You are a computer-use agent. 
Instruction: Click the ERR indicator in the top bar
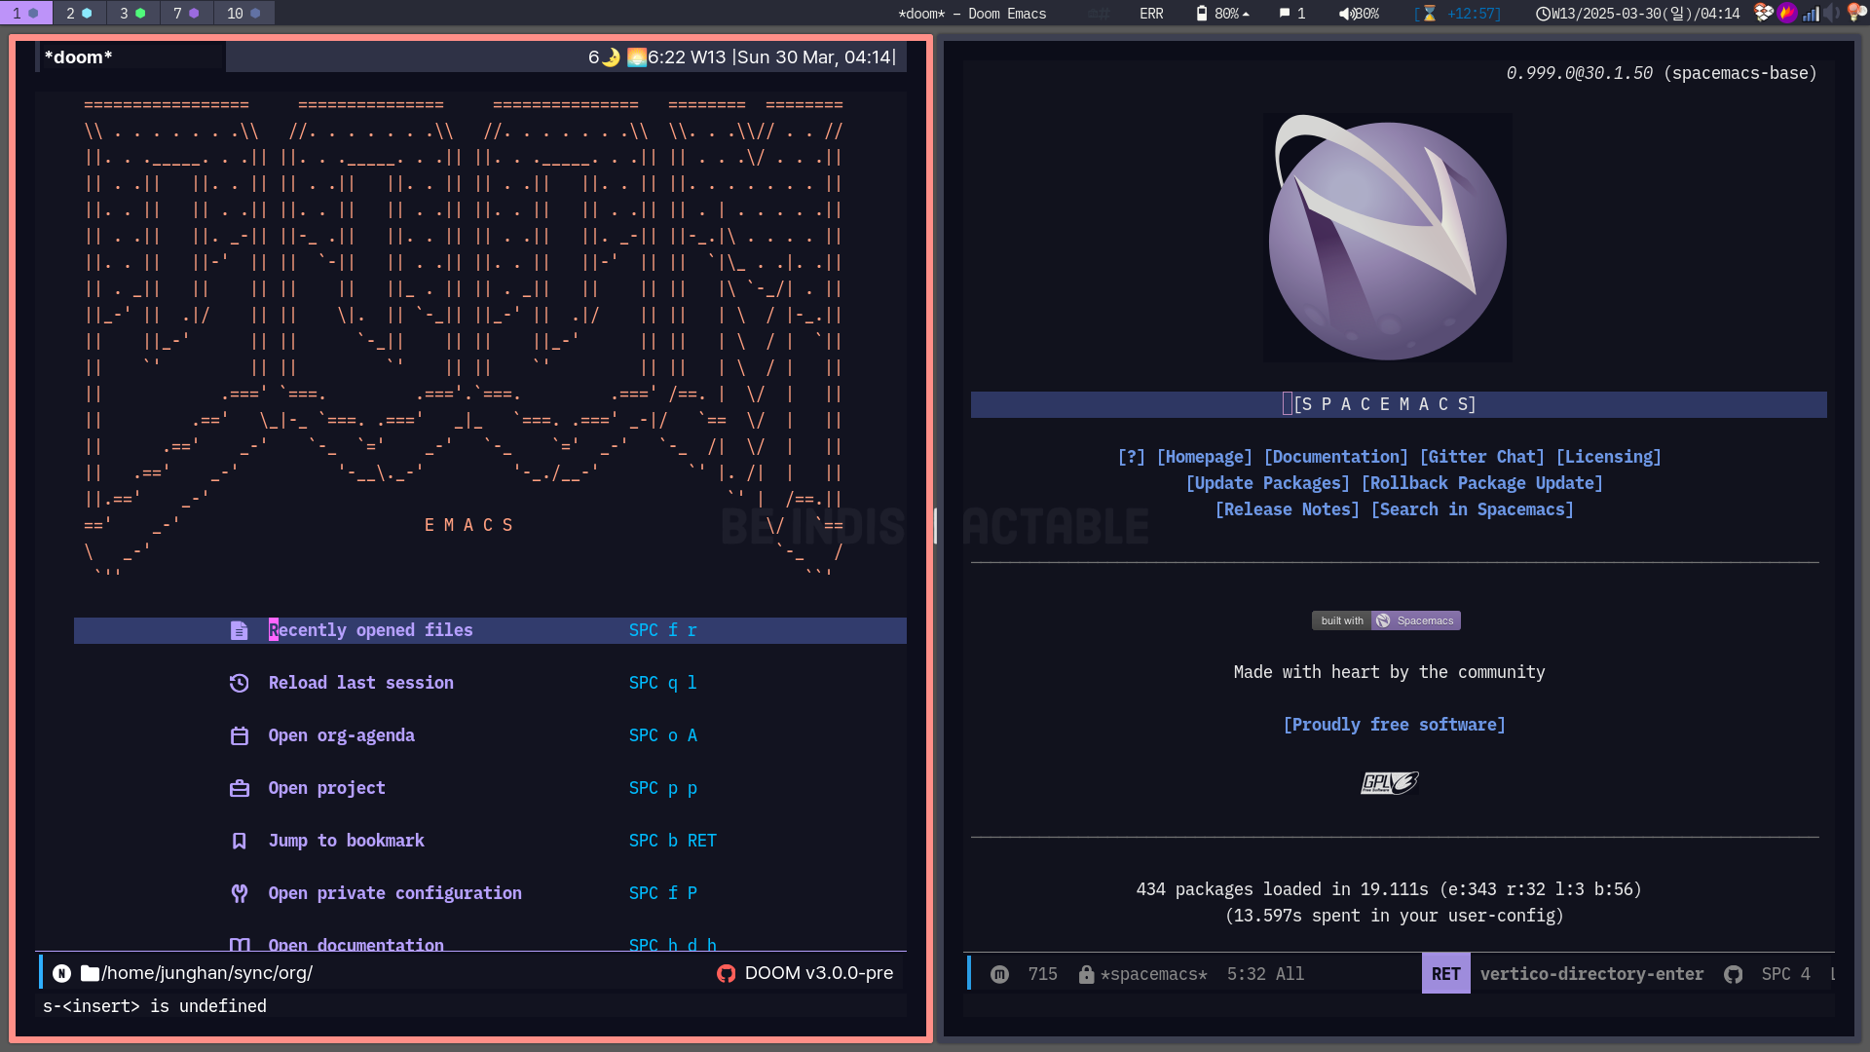point(1151,14)
